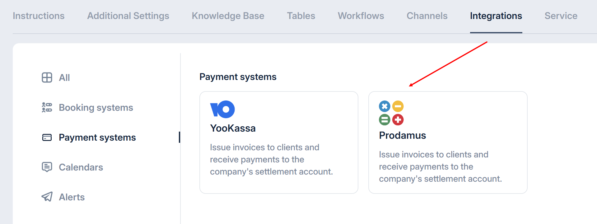Switch to the Instructions tab

point(39,16)
